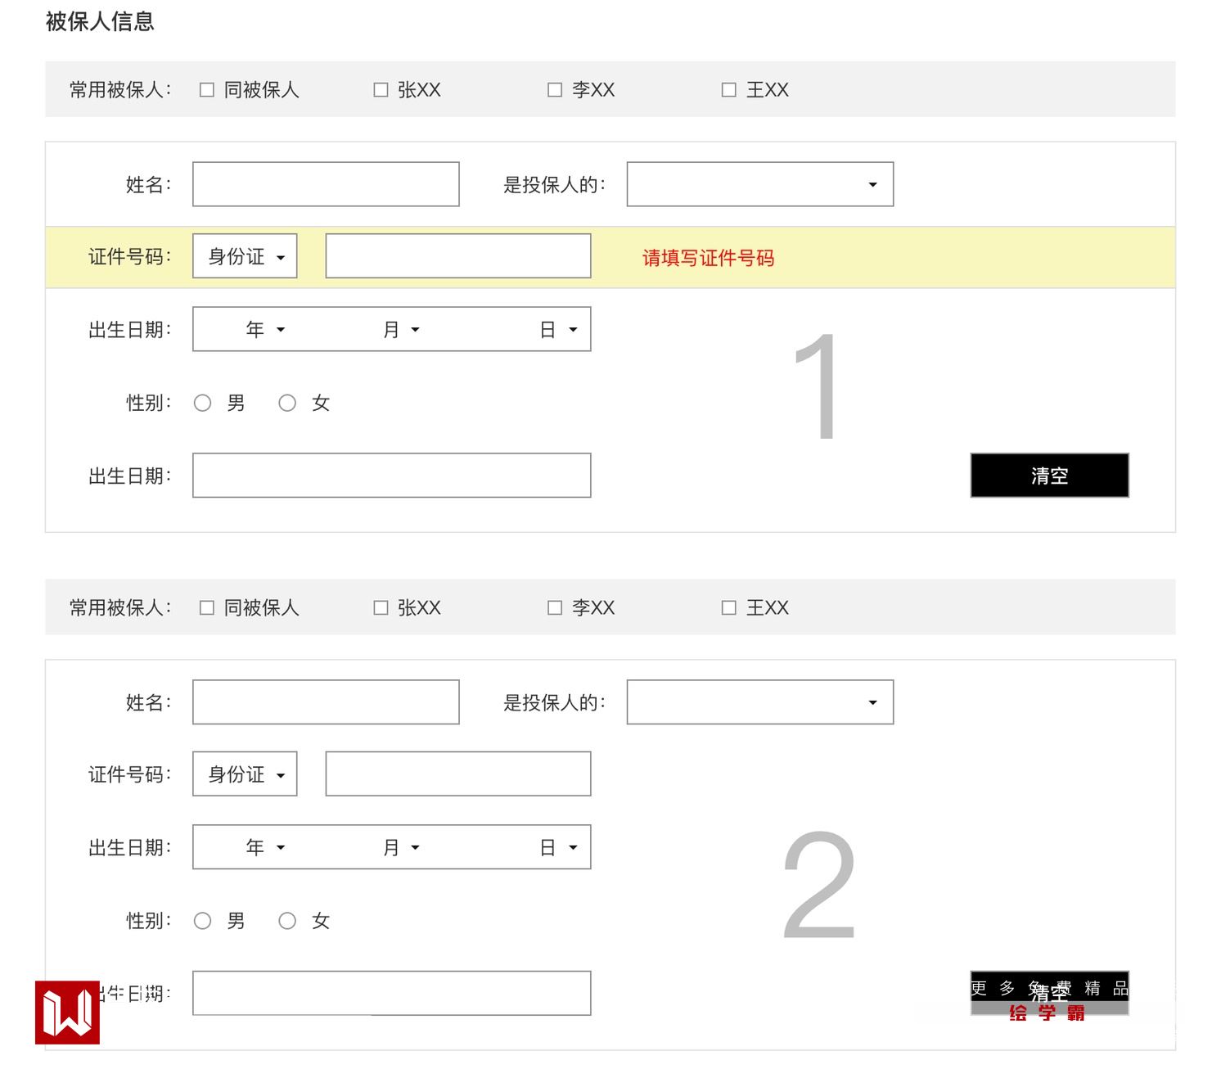Expand the 年 year dropdown in form 2

pos(265,847)
